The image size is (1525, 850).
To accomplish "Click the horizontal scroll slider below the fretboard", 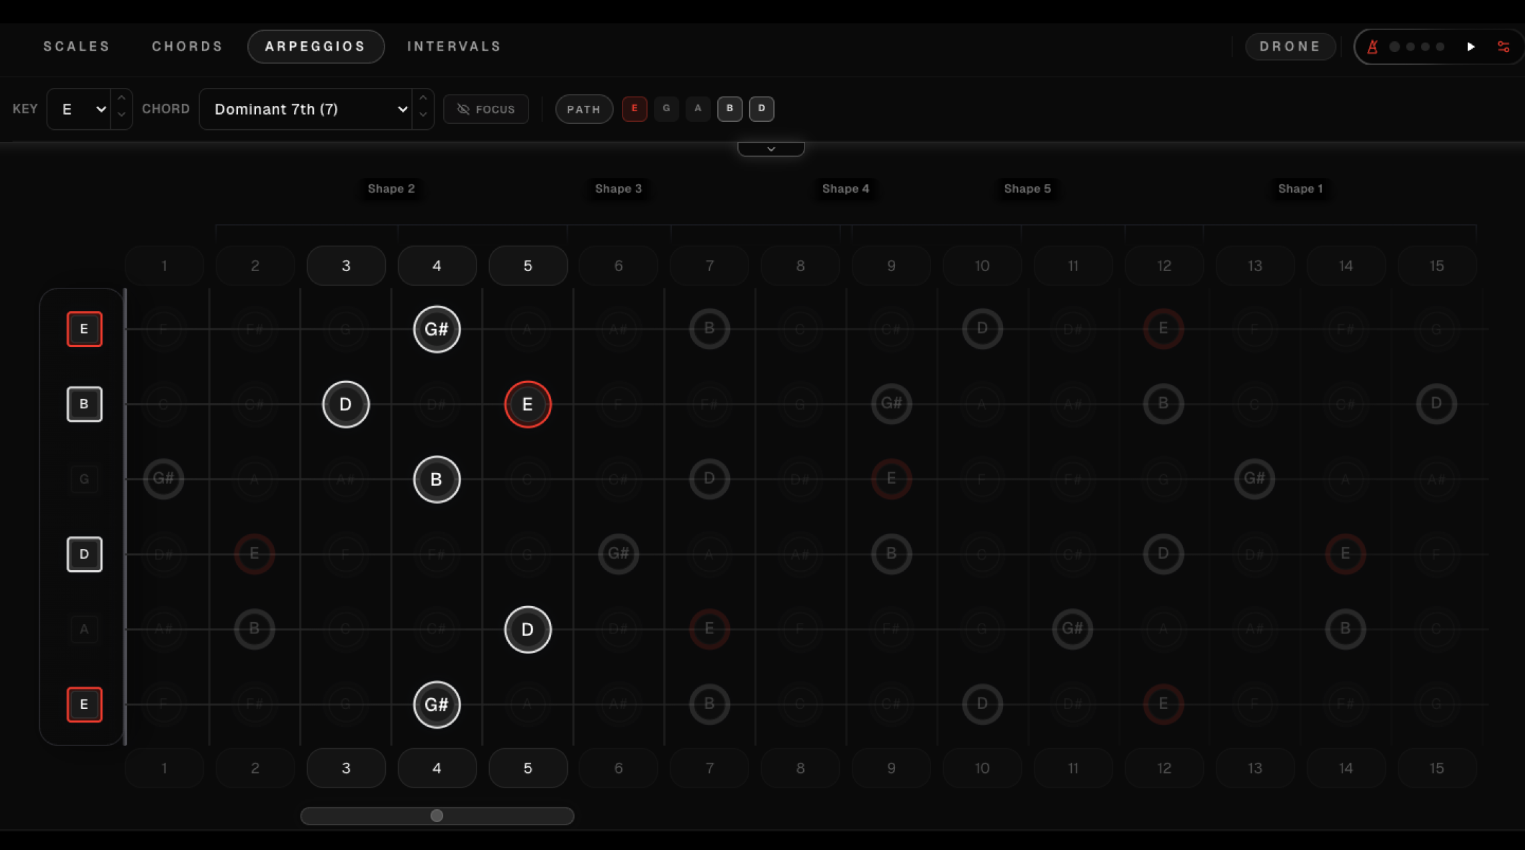I will [437, 815].
